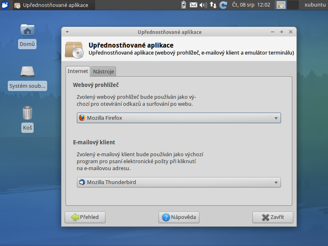Click the battery icon in the panel

184,5
